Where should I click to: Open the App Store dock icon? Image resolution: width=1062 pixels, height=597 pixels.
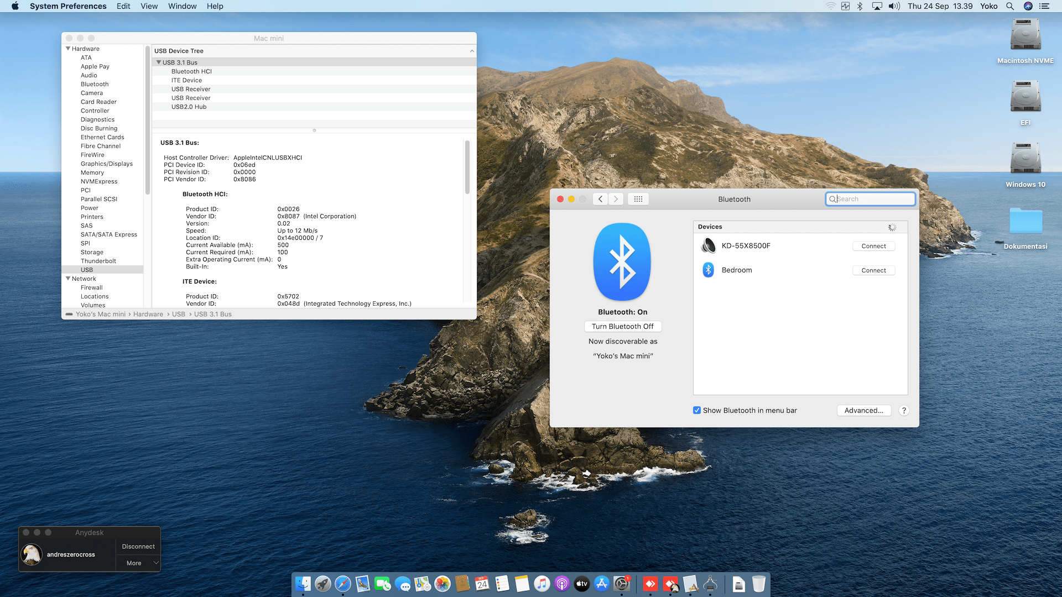click(601, 584)
